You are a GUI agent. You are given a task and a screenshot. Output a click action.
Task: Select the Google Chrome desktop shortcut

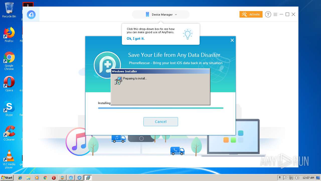click(9, 61)
